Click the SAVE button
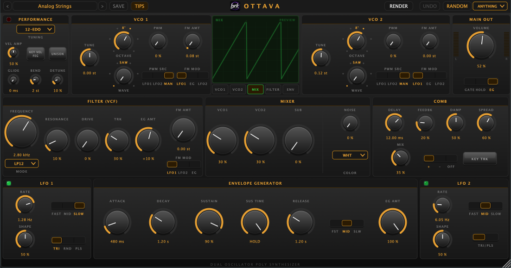This screenshot has height=268, width=511. click(119, 6)
